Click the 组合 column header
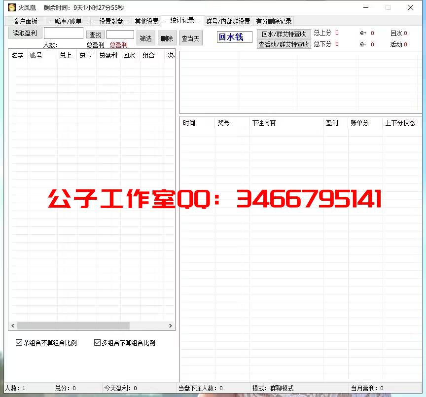Image resolution: width=426 pixels, height=397 pixels. pyautogui.click(x=152, y=55)
